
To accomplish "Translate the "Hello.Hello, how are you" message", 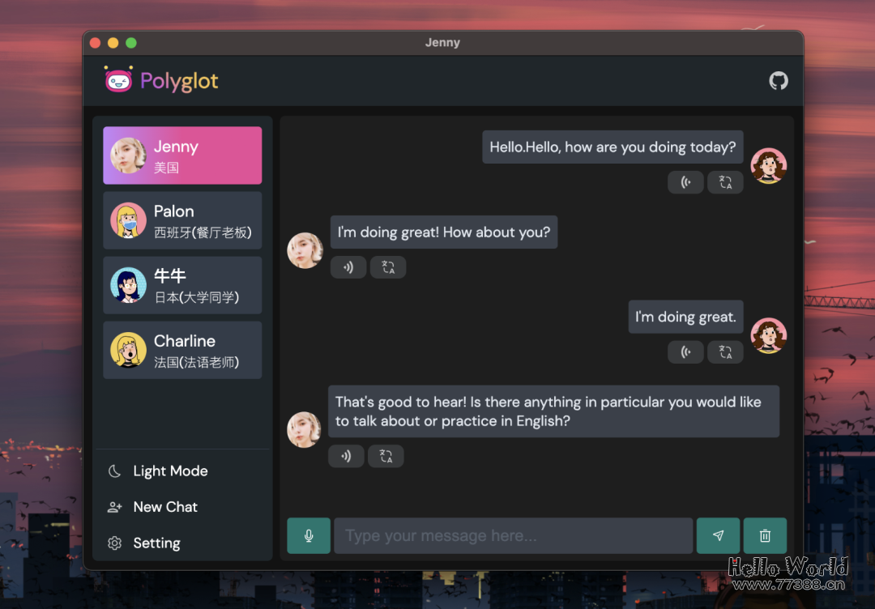I will coord(725,182).
